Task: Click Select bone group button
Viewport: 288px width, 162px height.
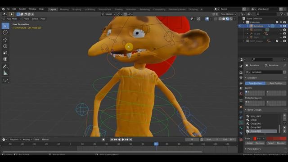Action: click(271, 143)
